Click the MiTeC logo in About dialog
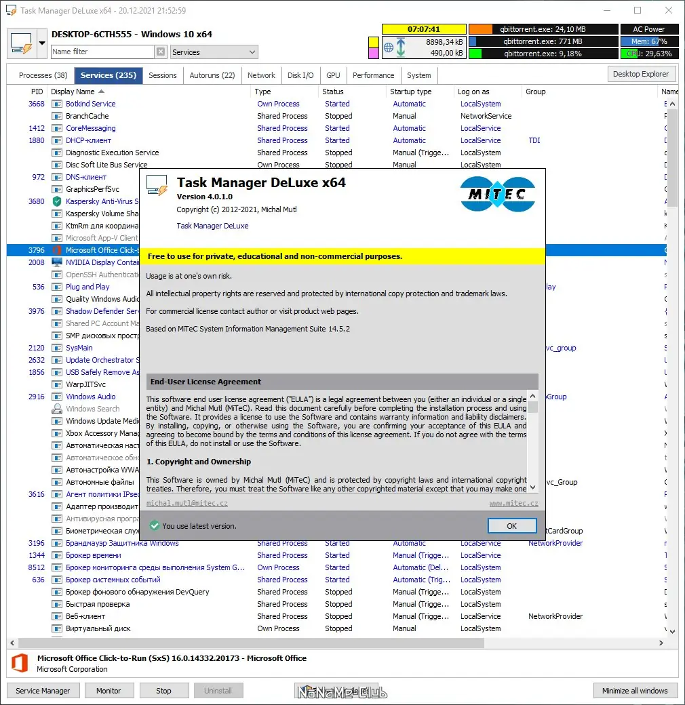685x705 pixels. point(497,195)
